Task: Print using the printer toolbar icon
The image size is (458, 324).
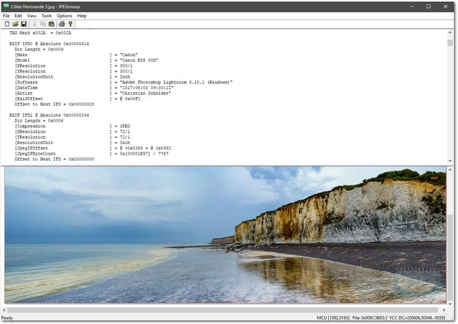Action: pyautogui.click(x=62, y=24)
